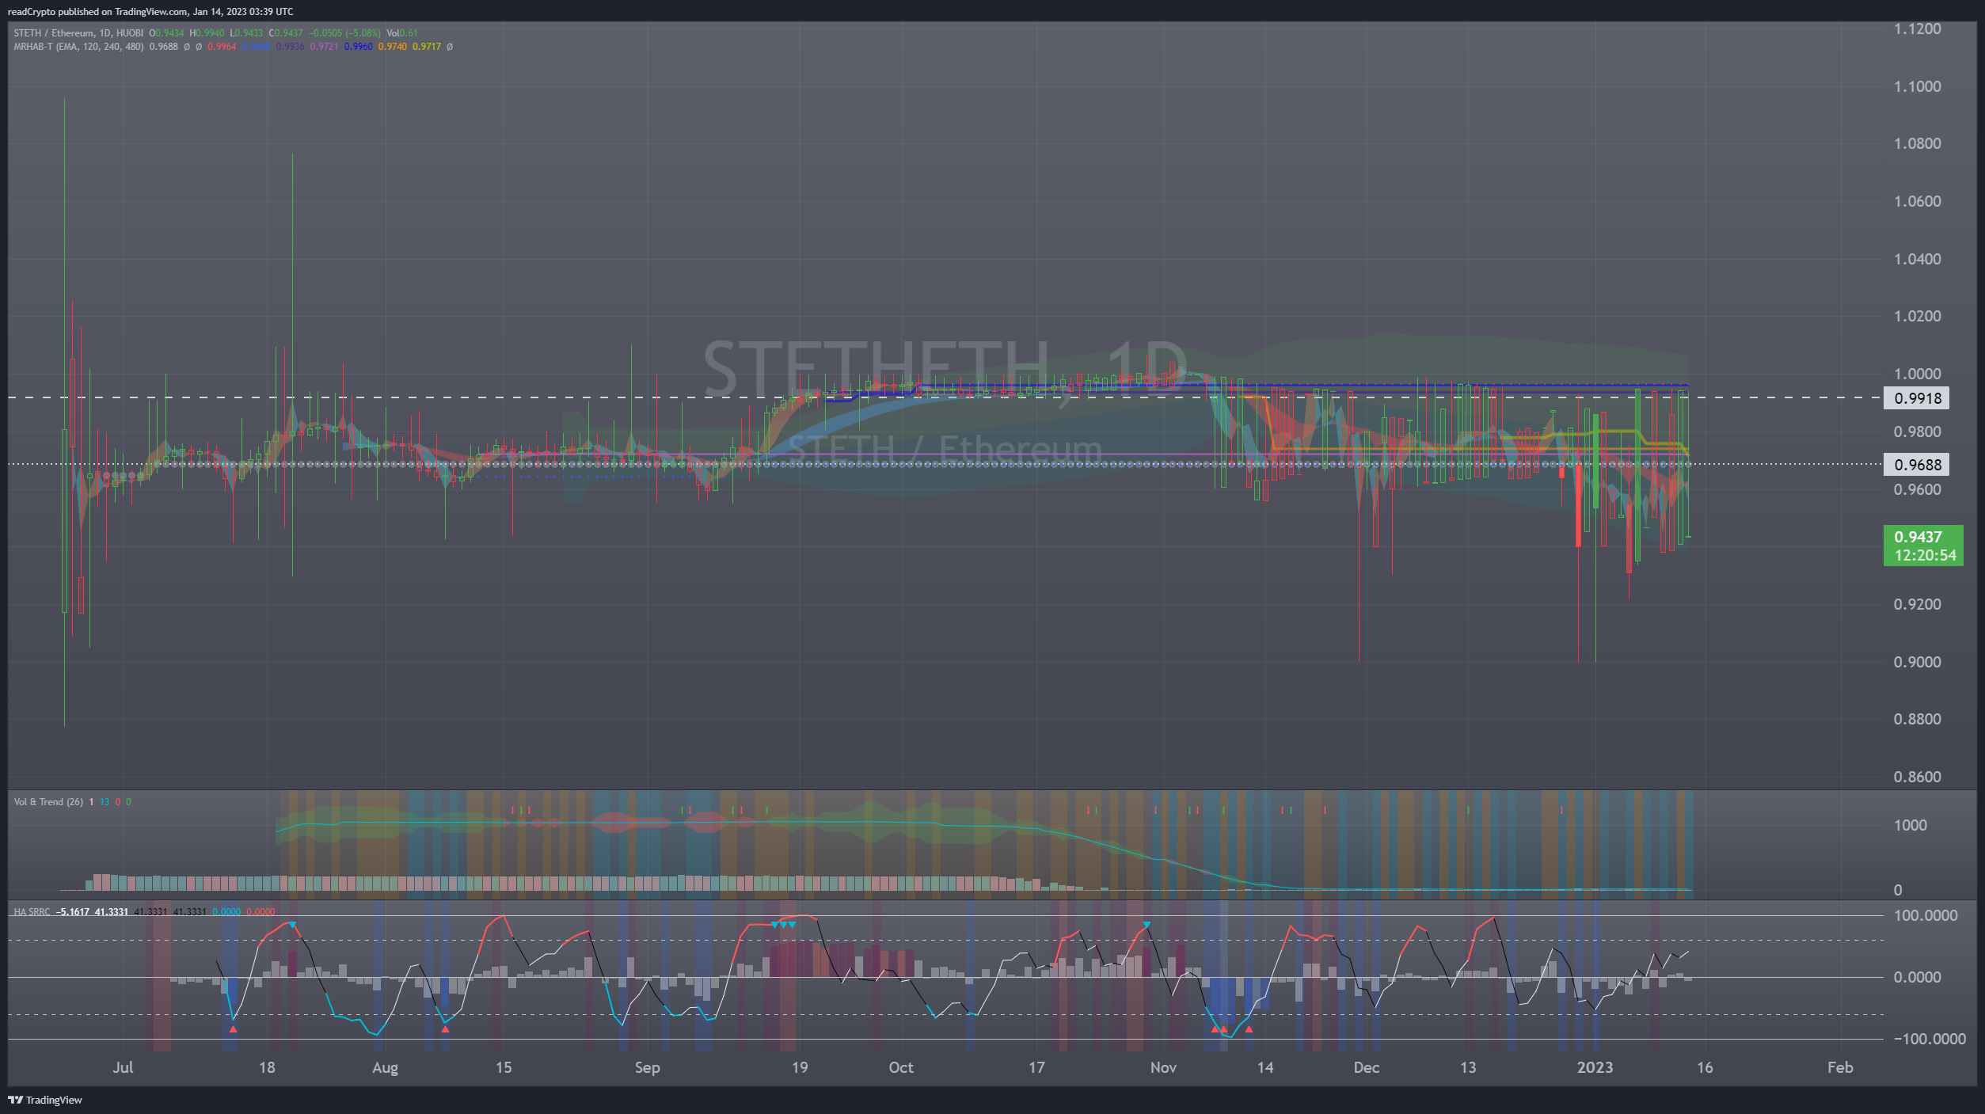Click the TradingView logo at the bottom
The height and width of the screenshot is (1114, 1985).
45,1100
